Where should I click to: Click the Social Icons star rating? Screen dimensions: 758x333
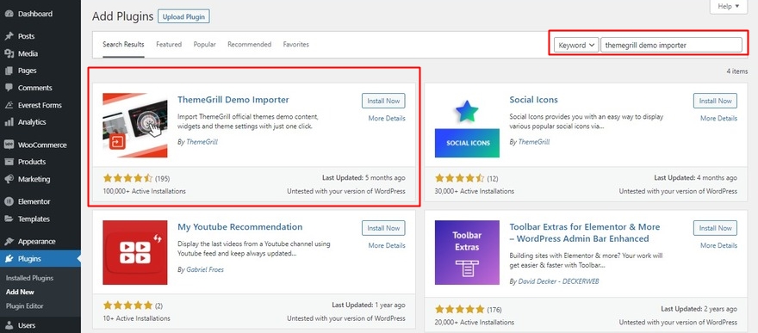coord(460,178)
